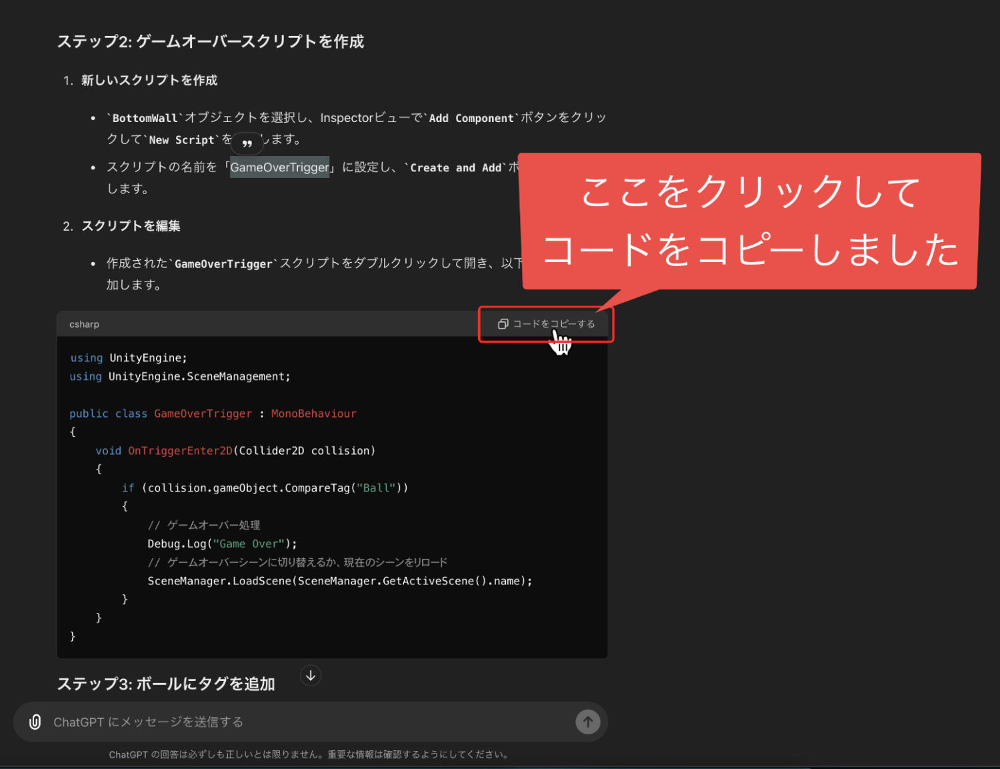Click the highlighted GameOverTrigger text
This screenshot has width=1000, height=769.
280,167
